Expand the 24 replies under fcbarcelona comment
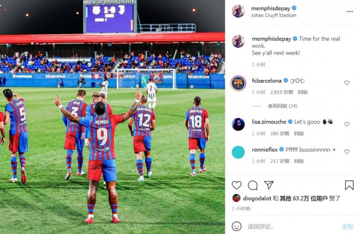The image size is (358, 234). point(283,106)
